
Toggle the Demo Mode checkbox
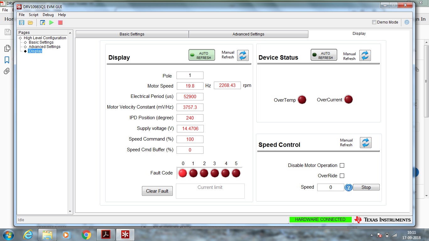[374, 22]
